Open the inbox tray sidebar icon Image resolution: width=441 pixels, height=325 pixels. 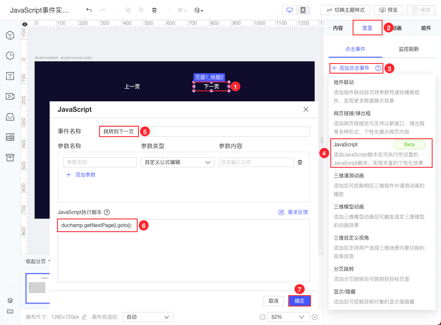(10, 117)
